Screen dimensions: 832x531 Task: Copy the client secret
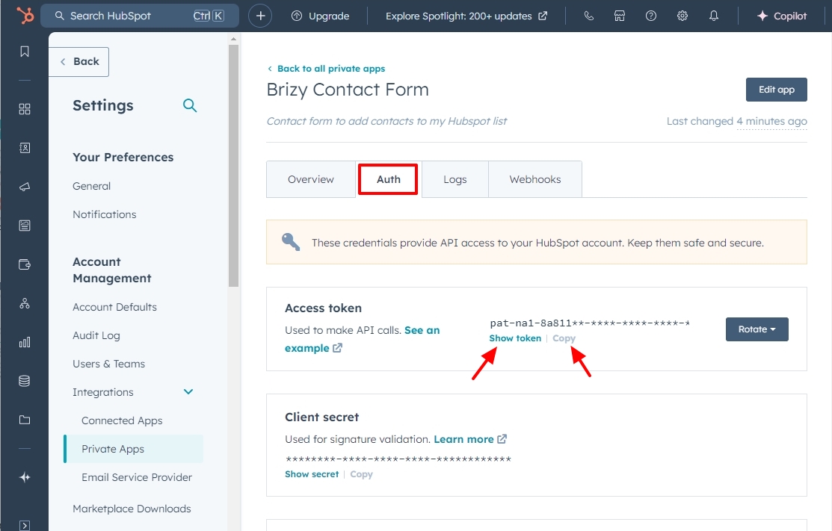(x=361, y=474)
